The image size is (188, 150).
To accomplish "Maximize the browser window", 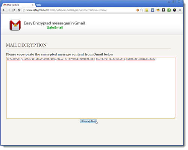I will pyautogui.click(x=173, y=2).
